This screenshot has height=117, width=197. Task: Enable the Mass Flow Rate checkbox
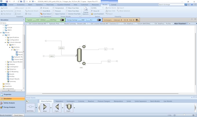[67, 8]
